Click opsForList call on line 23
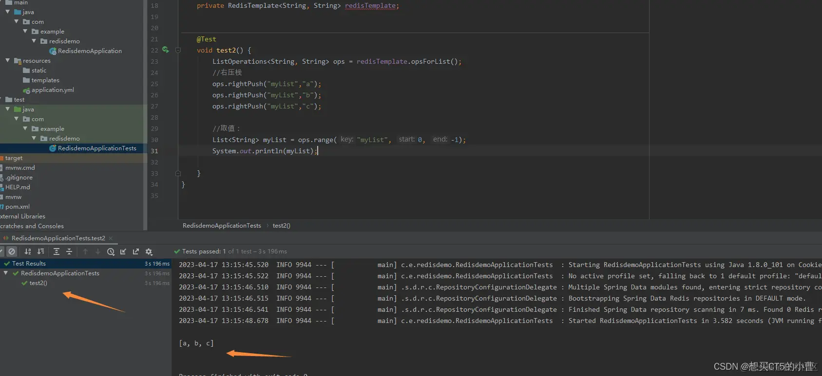The height and width of the screenshot is (376, 822). [x=430, y=62]
